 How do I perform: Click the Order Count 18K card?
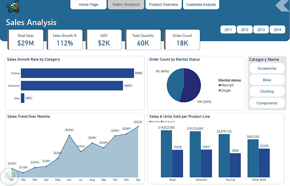pyautogui.click(x=182, y=40)
